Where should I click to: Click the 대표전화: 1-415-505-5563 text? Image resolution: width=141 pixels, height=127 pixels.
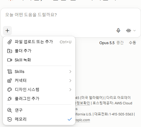(114, 114)
